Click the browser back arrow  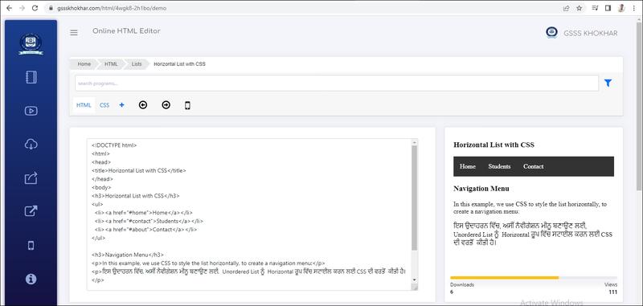click(9, 8)
